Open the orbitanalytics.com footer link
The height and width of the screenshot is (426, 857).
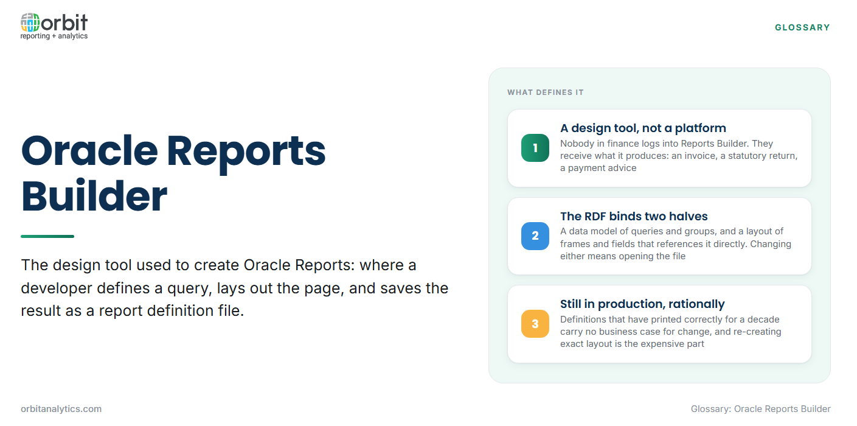pos(61,409)
